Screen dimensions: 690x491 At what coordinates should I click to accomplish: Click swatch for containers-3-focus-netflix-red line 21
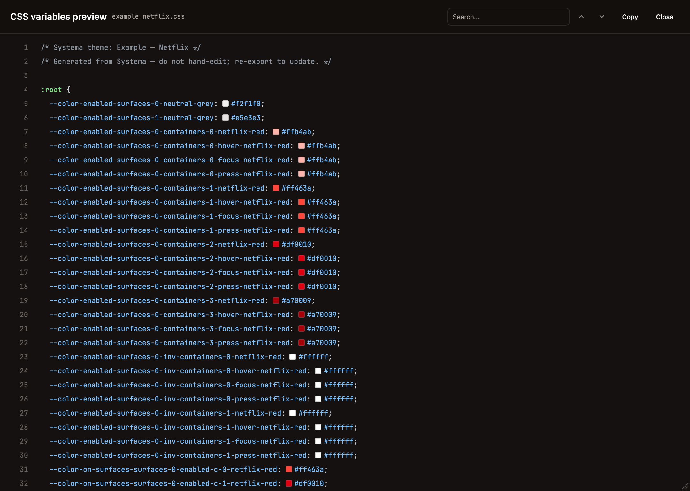pos(301,329)
